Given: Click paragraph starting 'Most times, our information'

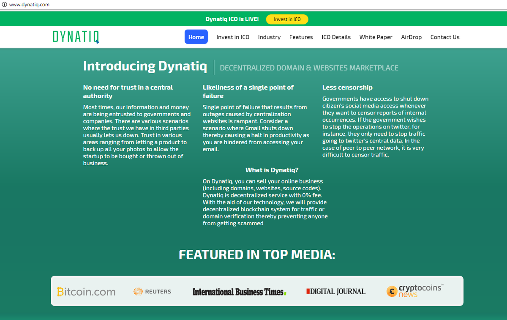Looking at the screenshot, I should 137,135.
